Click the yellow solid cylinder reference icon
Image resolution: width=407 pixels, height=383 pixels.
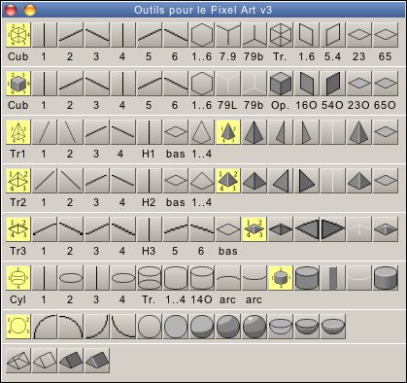281,278
